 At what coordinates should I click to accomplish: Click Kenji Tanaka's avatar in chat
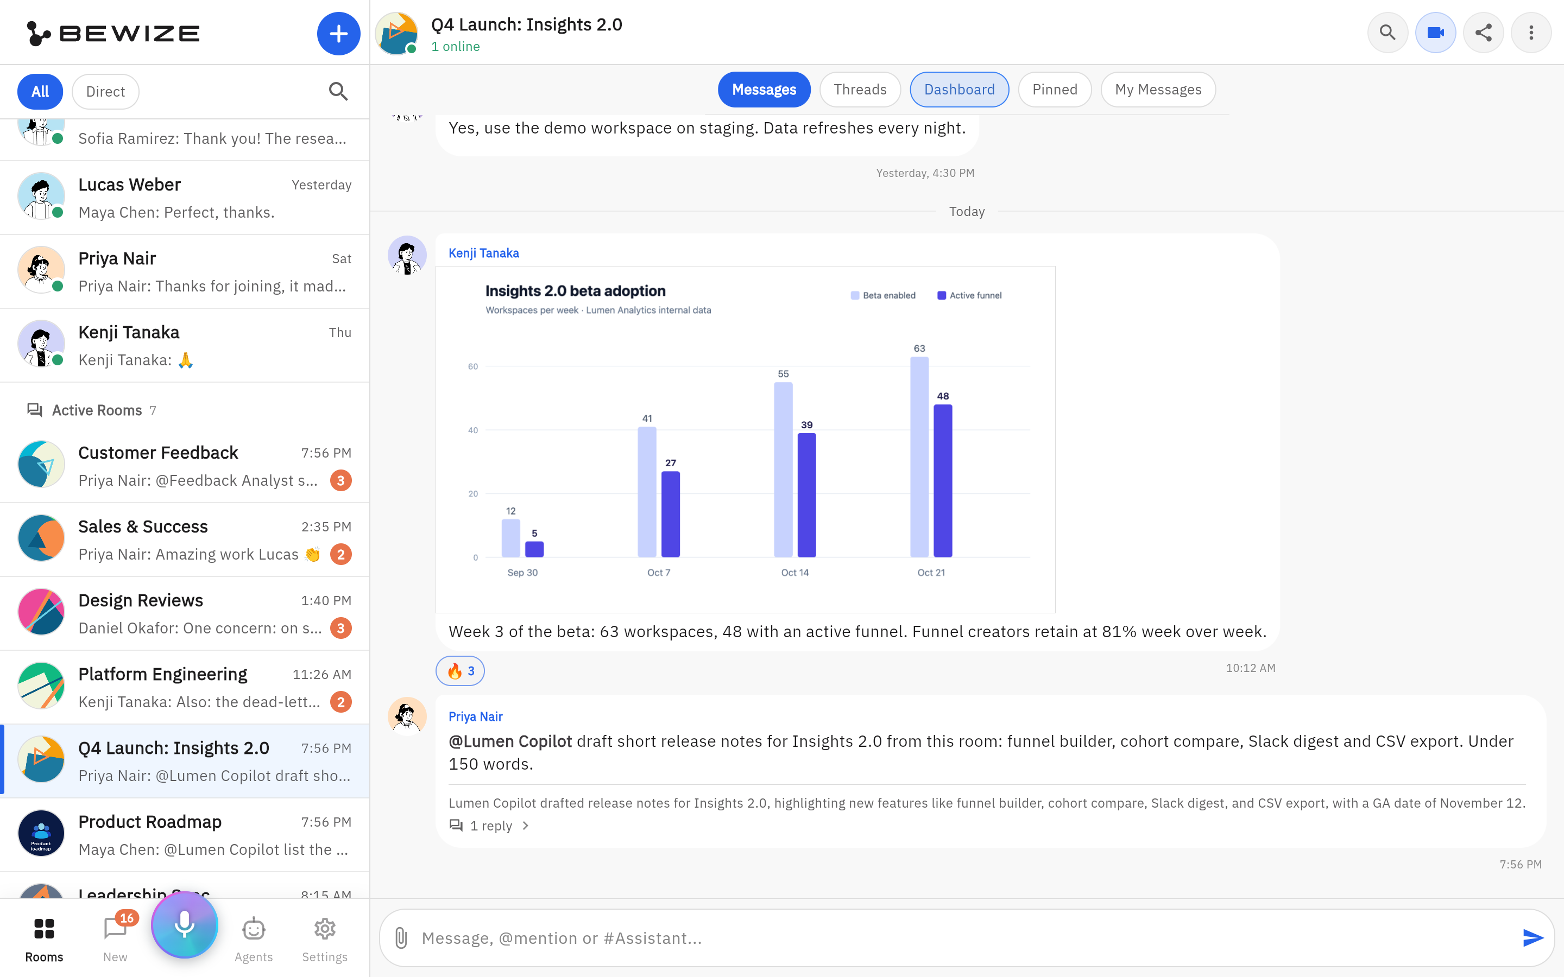pos(407,255)
